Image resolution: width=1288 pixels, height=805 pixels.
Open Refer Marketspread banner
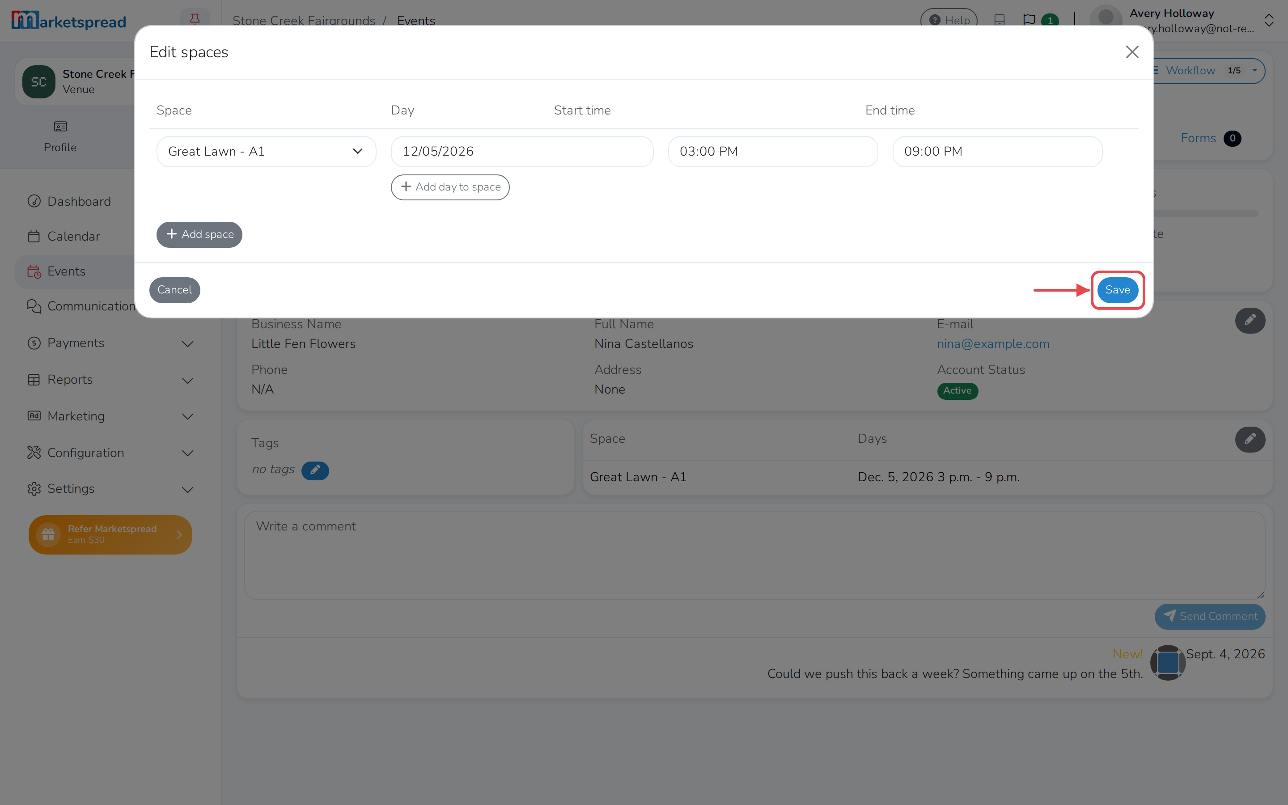pos(110,534)
